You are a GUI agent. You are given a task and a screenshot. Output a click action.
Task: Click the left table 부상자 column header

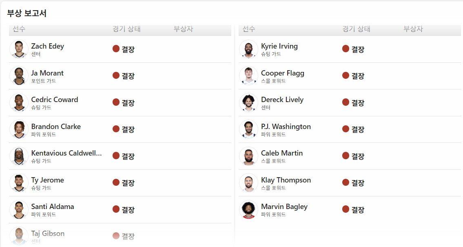click(183, 29)
